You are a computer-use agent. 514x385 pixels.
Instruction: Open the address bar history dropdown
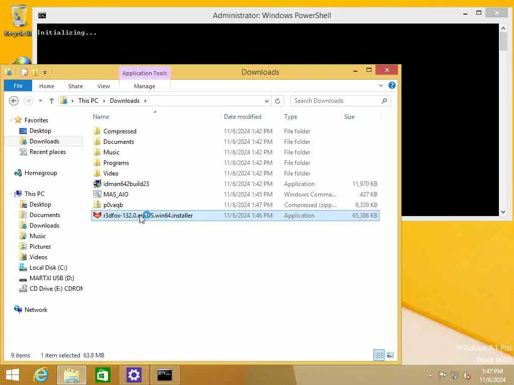[267, 101]
